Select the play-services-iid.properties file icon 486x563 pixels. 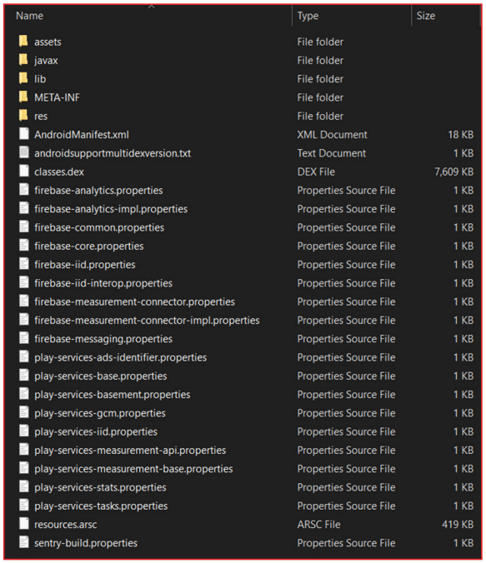click(23, 431)
